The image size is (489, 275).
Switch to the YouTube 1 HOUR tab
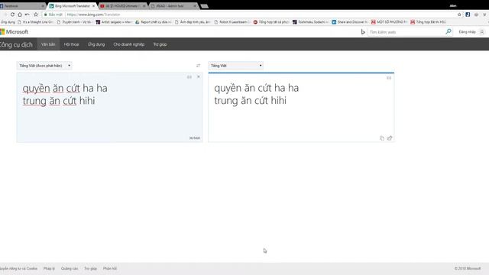(121, 6)
